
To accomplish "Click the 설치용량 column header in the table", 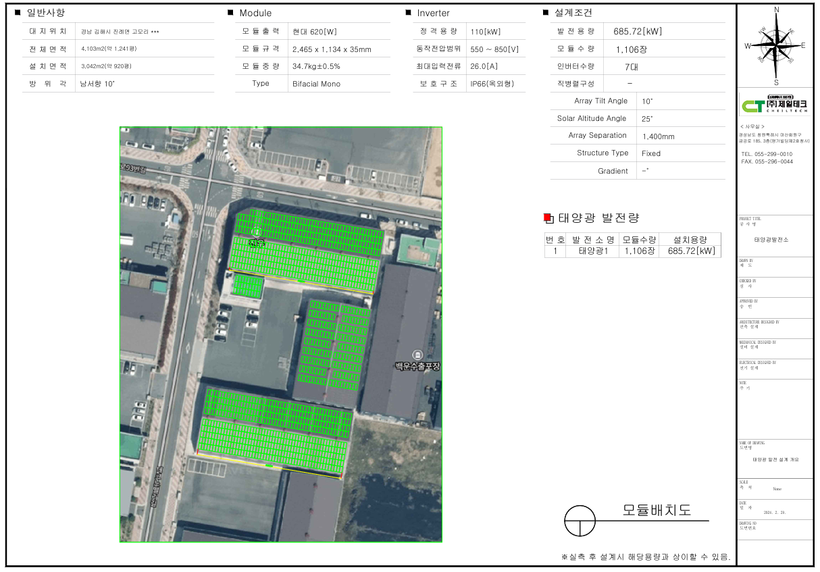I will [x=690, y=239].
